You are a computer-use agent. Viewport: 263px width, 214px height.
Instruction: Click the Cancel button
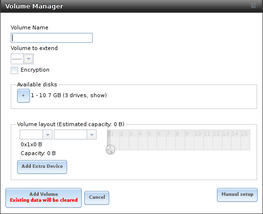point(97,198)
